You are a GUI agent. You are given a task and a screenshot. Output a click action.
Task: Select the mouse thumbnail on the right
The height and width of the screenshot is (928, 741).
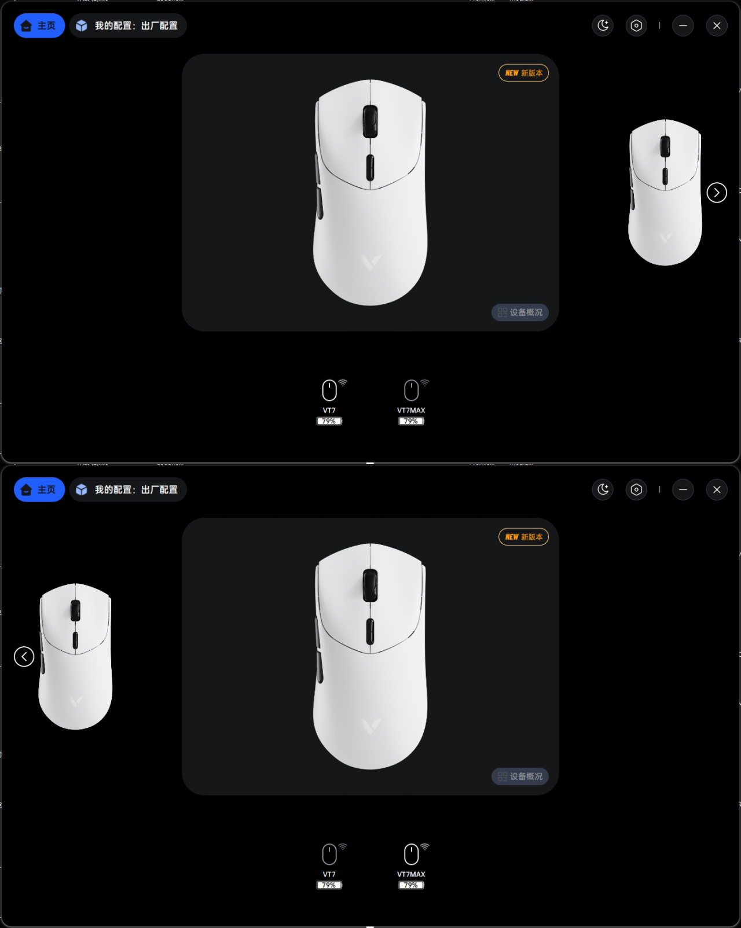point(665,193)
